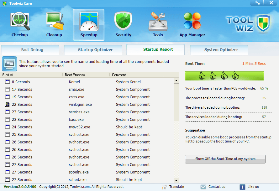
Task: Click the drivers loaded value '118'
Action: [x=264, y=107]
